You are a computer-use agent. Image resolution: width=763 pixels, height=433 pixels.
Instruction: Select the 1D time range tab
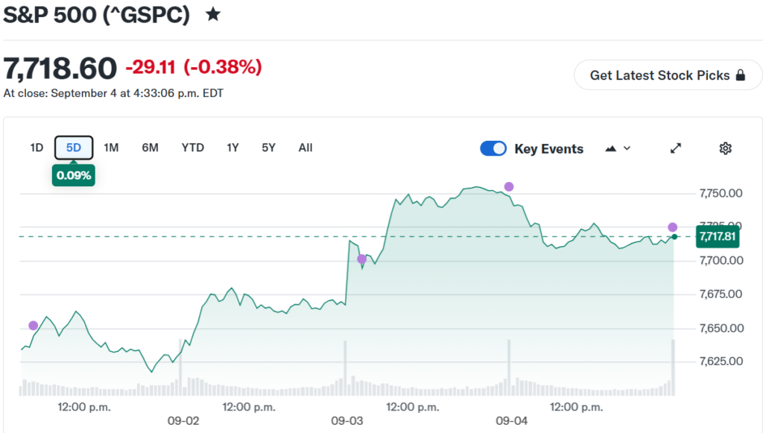point(37,148)
